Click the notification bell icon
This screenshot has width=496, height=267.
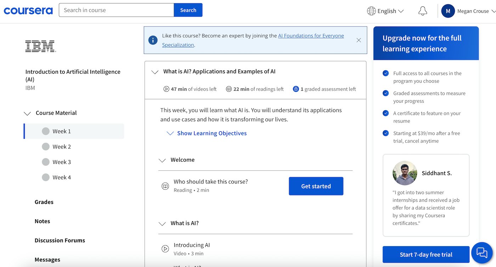(x=422, y=11)
